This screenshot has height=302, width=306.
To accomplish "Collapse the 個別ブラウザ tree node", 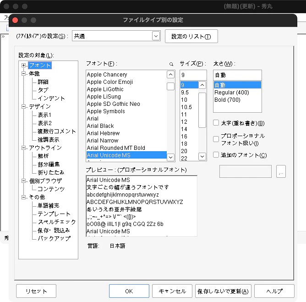I will pos(24,181).
